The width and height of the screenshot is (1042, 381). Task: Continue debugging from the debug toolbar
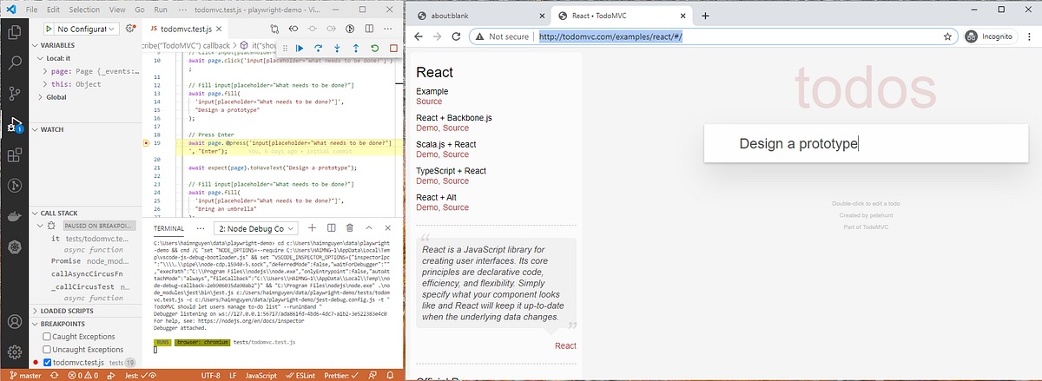(299, 49)
